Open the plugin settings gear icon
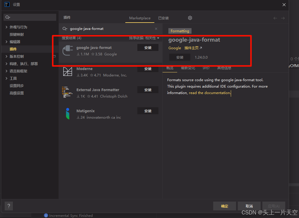Viewport: 299px width, 218px height. pyautogui.click(x=190, y=18)
